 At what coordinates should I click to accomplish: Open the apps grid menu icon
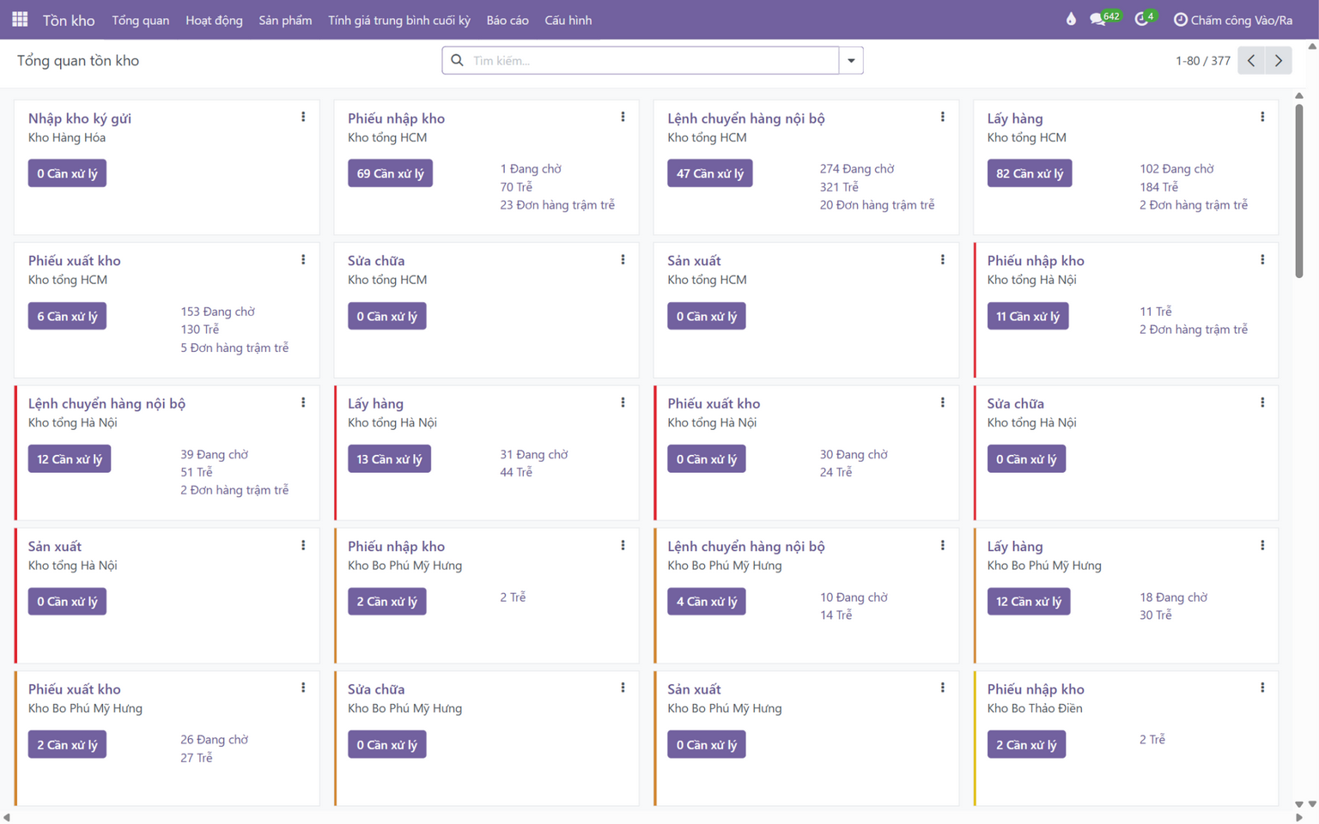(20, 19)
